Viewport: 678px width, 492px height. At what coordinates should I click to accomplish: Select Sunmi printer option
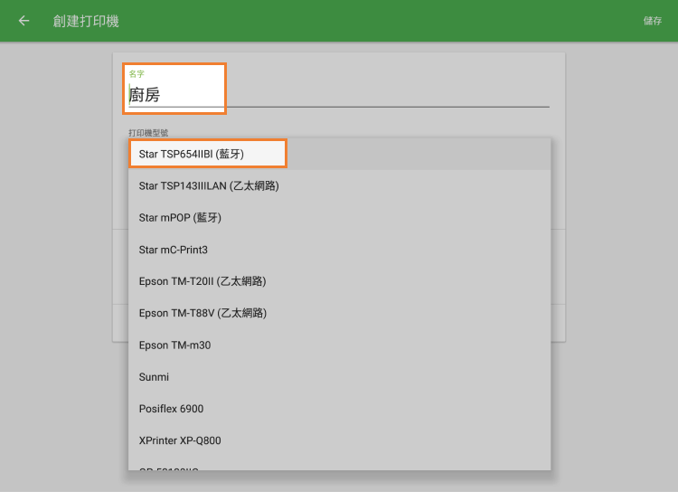[154, 377]
